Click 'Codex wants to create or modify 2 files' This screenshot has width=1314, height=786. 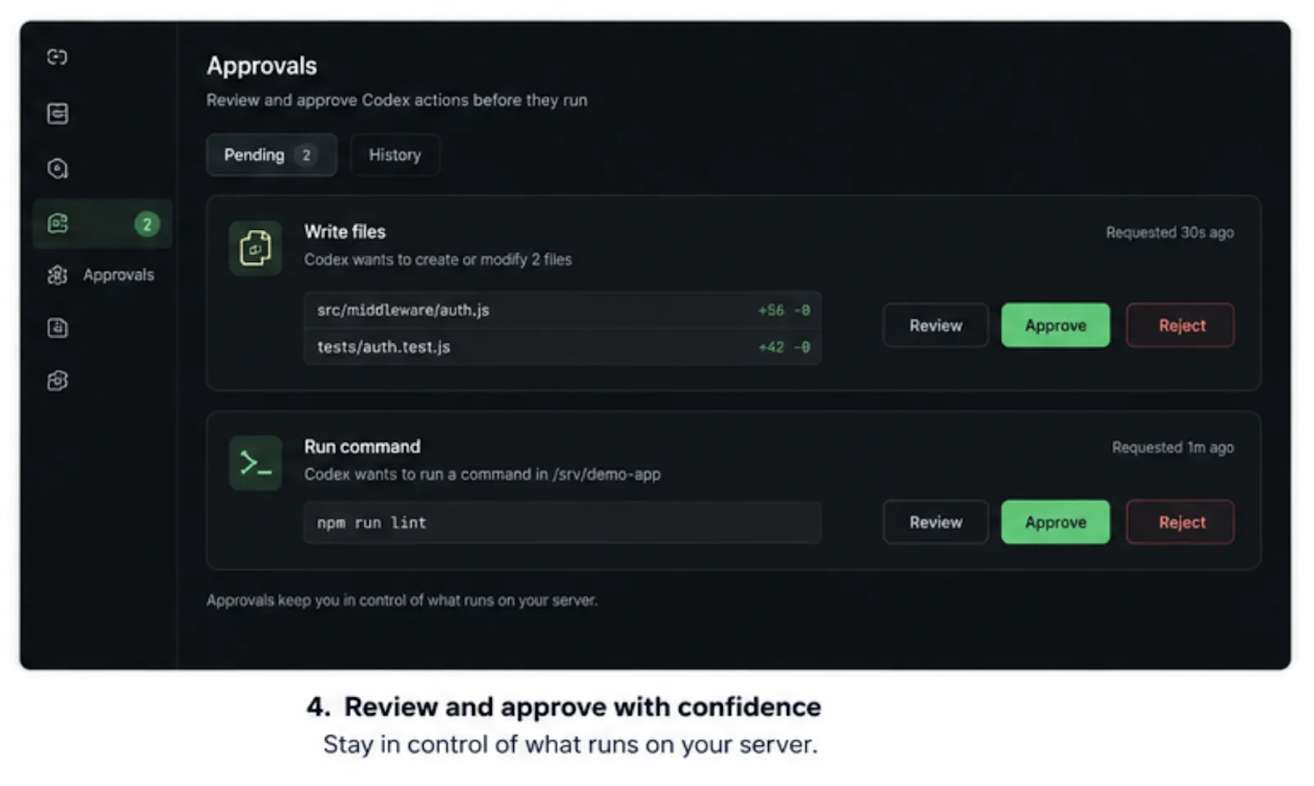click(x=438, y=260)
